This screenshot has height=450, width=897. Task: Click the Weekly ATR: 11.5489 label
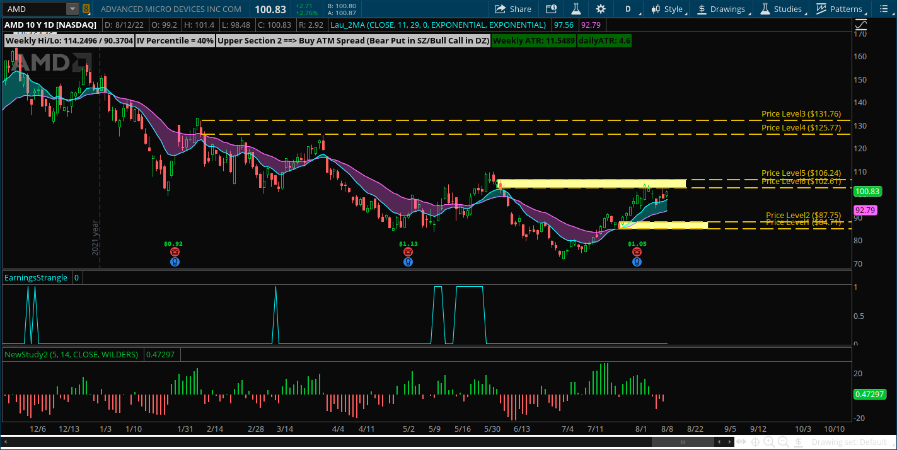point(534,40)
